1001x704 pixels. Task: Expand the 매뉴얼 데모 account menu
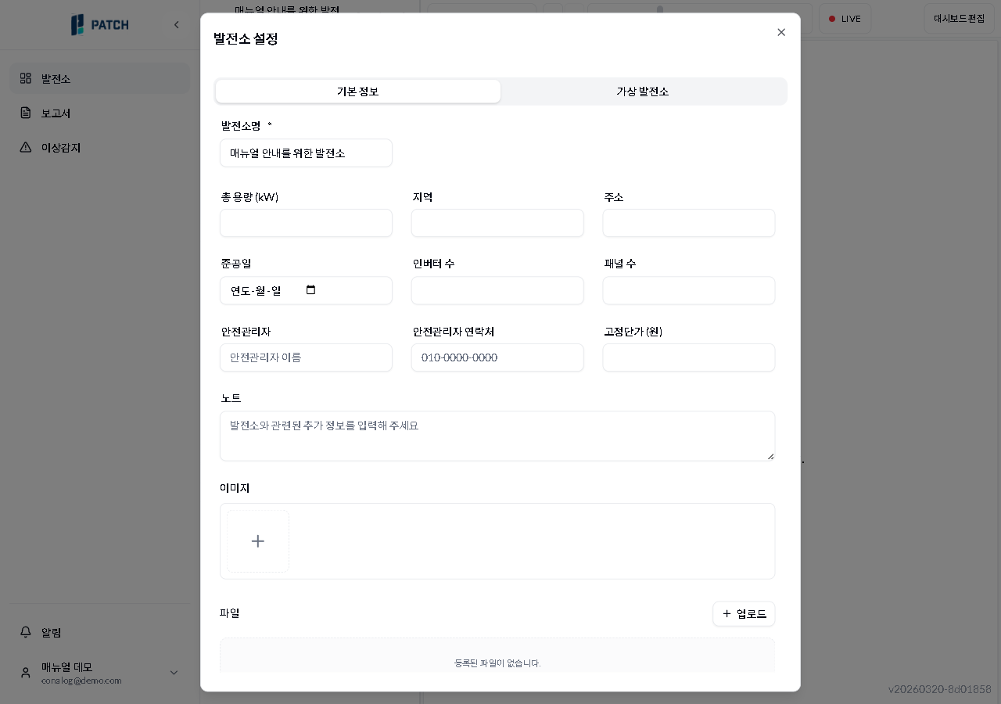point(174,673)
